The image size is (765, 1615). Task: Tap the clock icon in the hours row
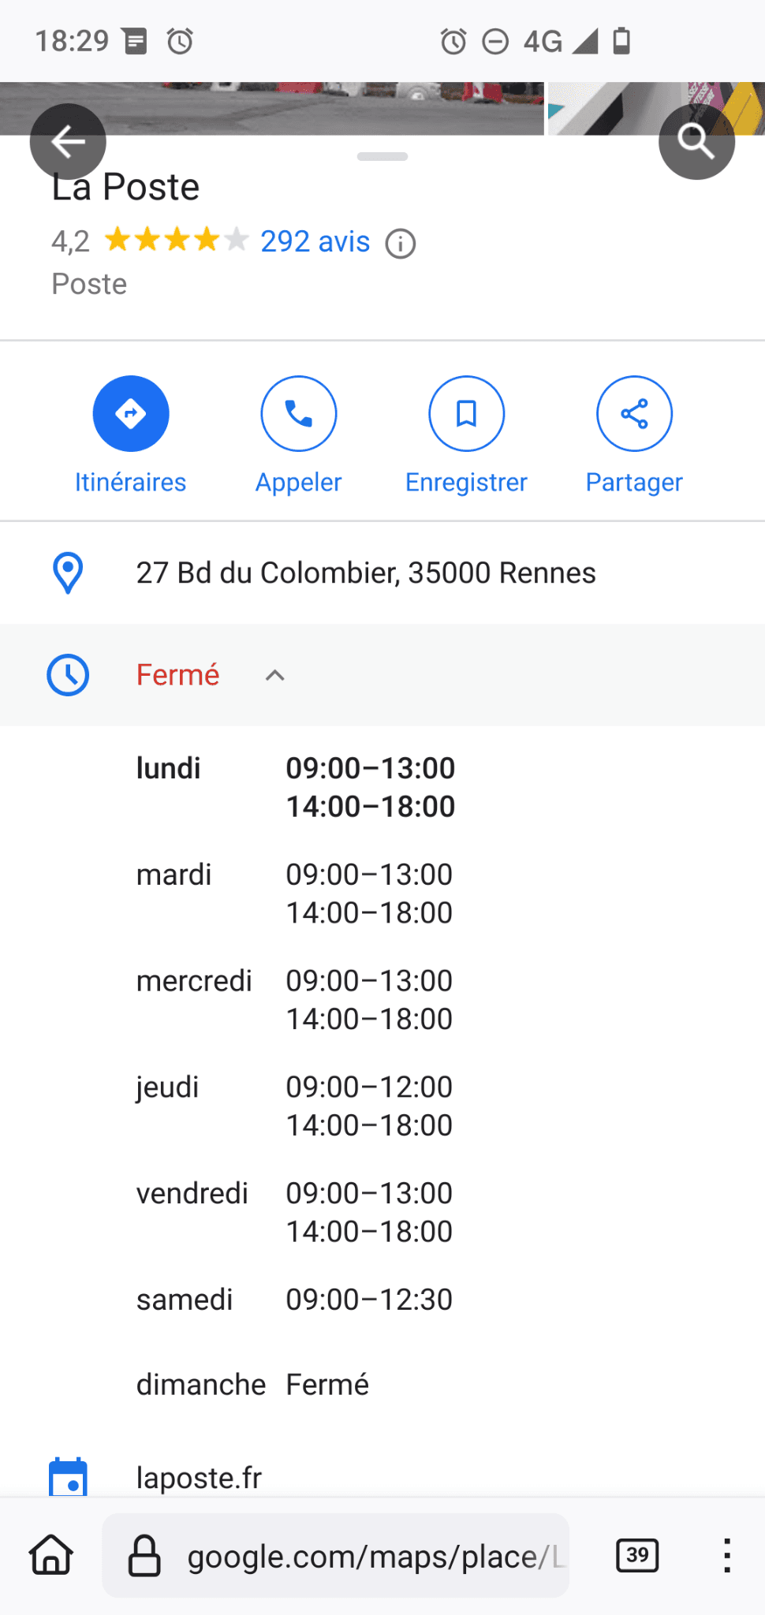tap(68, 676)
